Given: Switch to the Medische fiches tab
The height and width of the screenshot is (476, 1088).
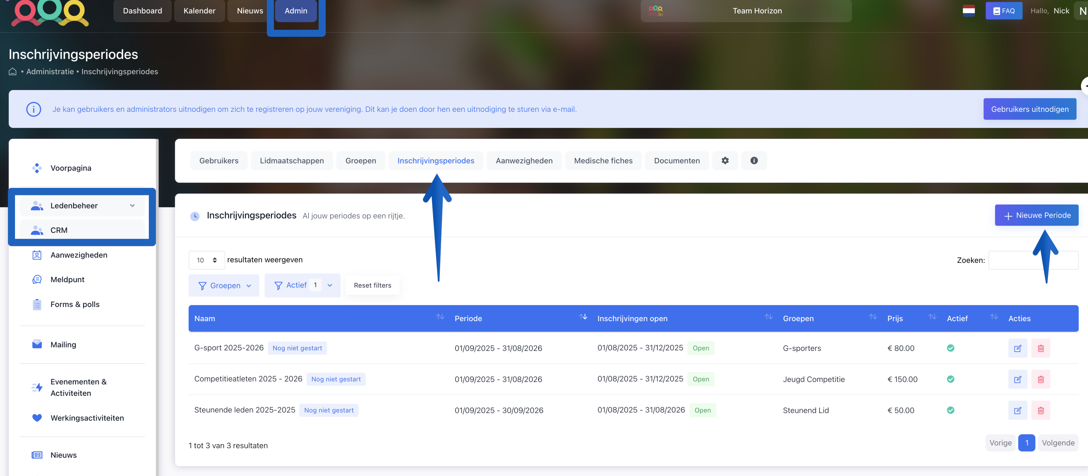Looking at the screenshot, I should tap(603, 161).
